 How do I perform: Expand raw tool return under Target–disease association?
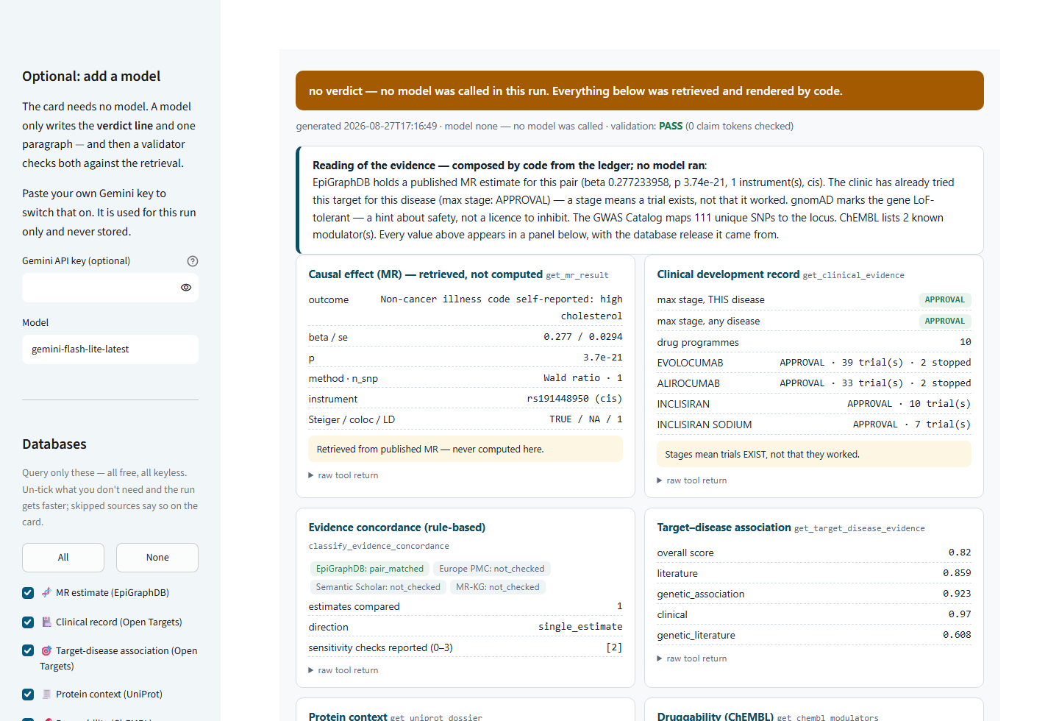pyautogui.click(x=692, y=658)
